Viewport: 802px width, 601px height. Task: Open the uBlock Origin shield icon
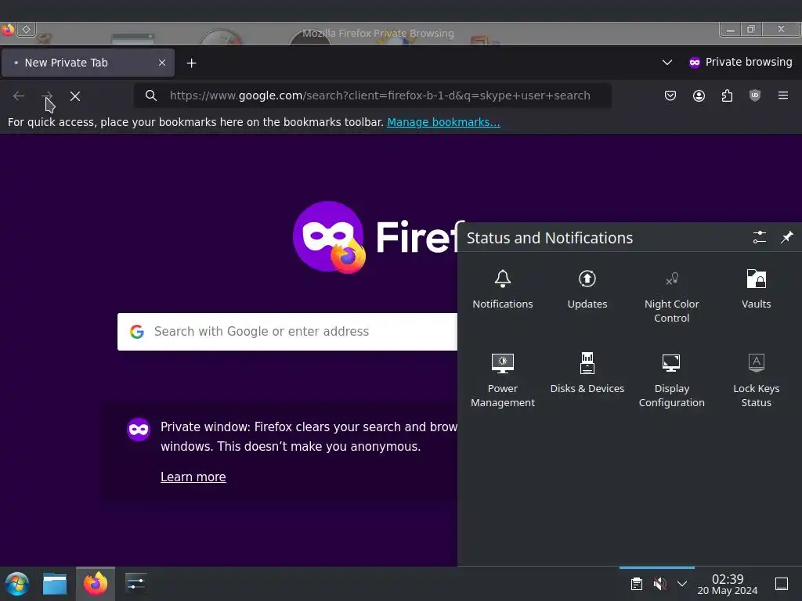pos(754,95)
